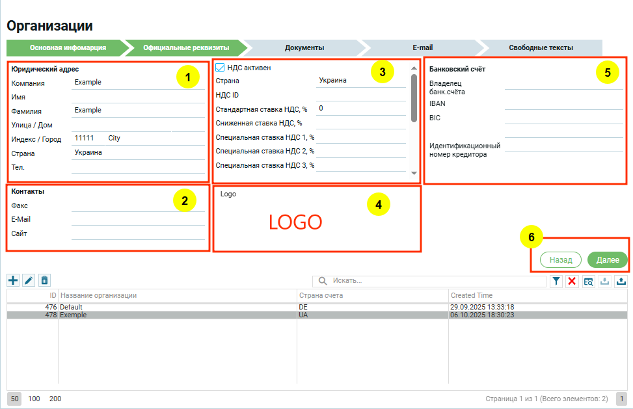Add a new organization with plus icon
This screenshot has width=633, height=409.
click(13, 280)
